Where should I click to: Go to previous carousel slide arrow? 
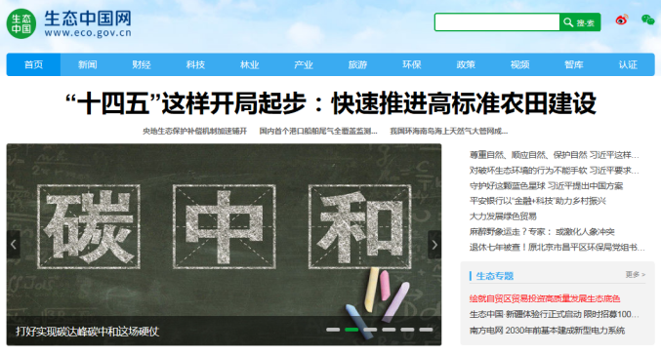point(14,245)
